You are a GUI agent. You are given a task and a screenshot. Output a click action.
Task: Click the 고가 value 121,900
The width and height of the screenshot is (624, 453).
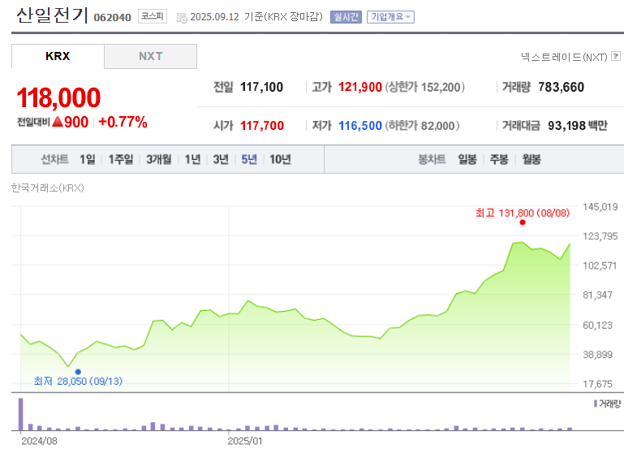coord(359,87)
